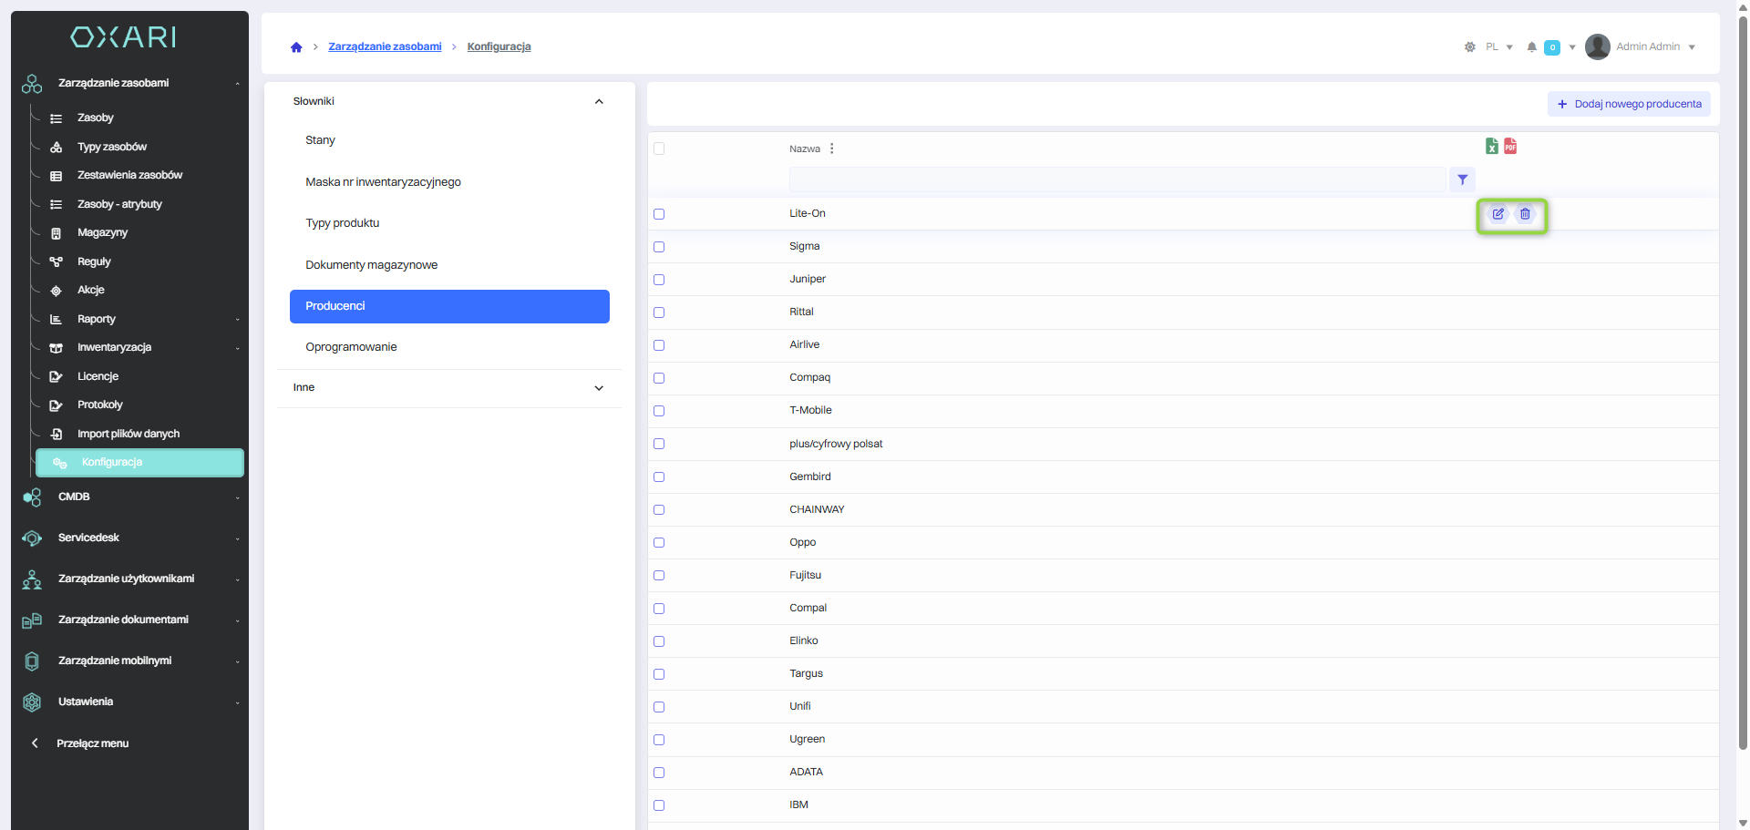
Task: Open notifications bell icon
Action: 1531,47
